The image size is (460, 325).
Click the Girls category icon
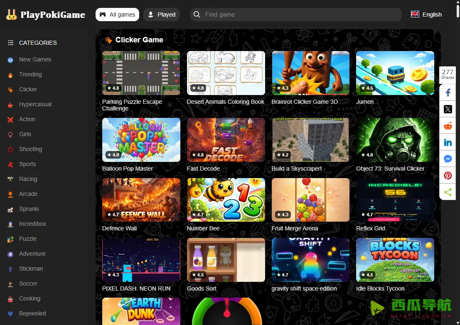10,134
